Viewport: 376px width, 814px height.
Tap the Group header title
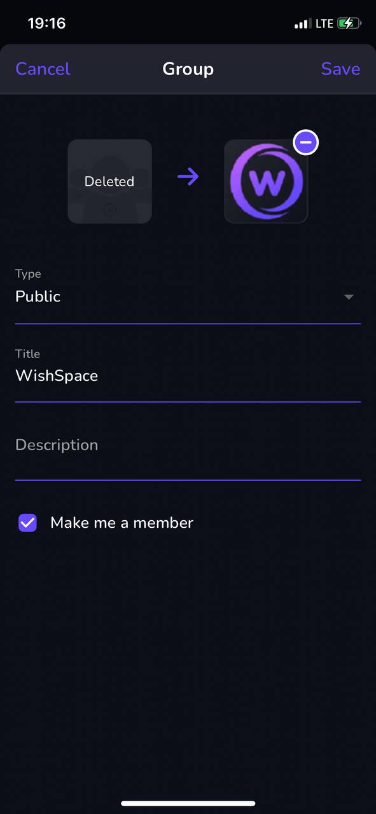(188, 69)
